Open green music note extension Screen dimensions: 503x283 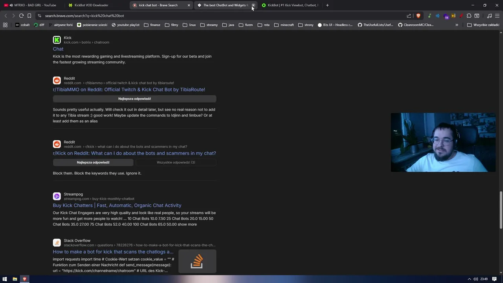click(430, 16)
